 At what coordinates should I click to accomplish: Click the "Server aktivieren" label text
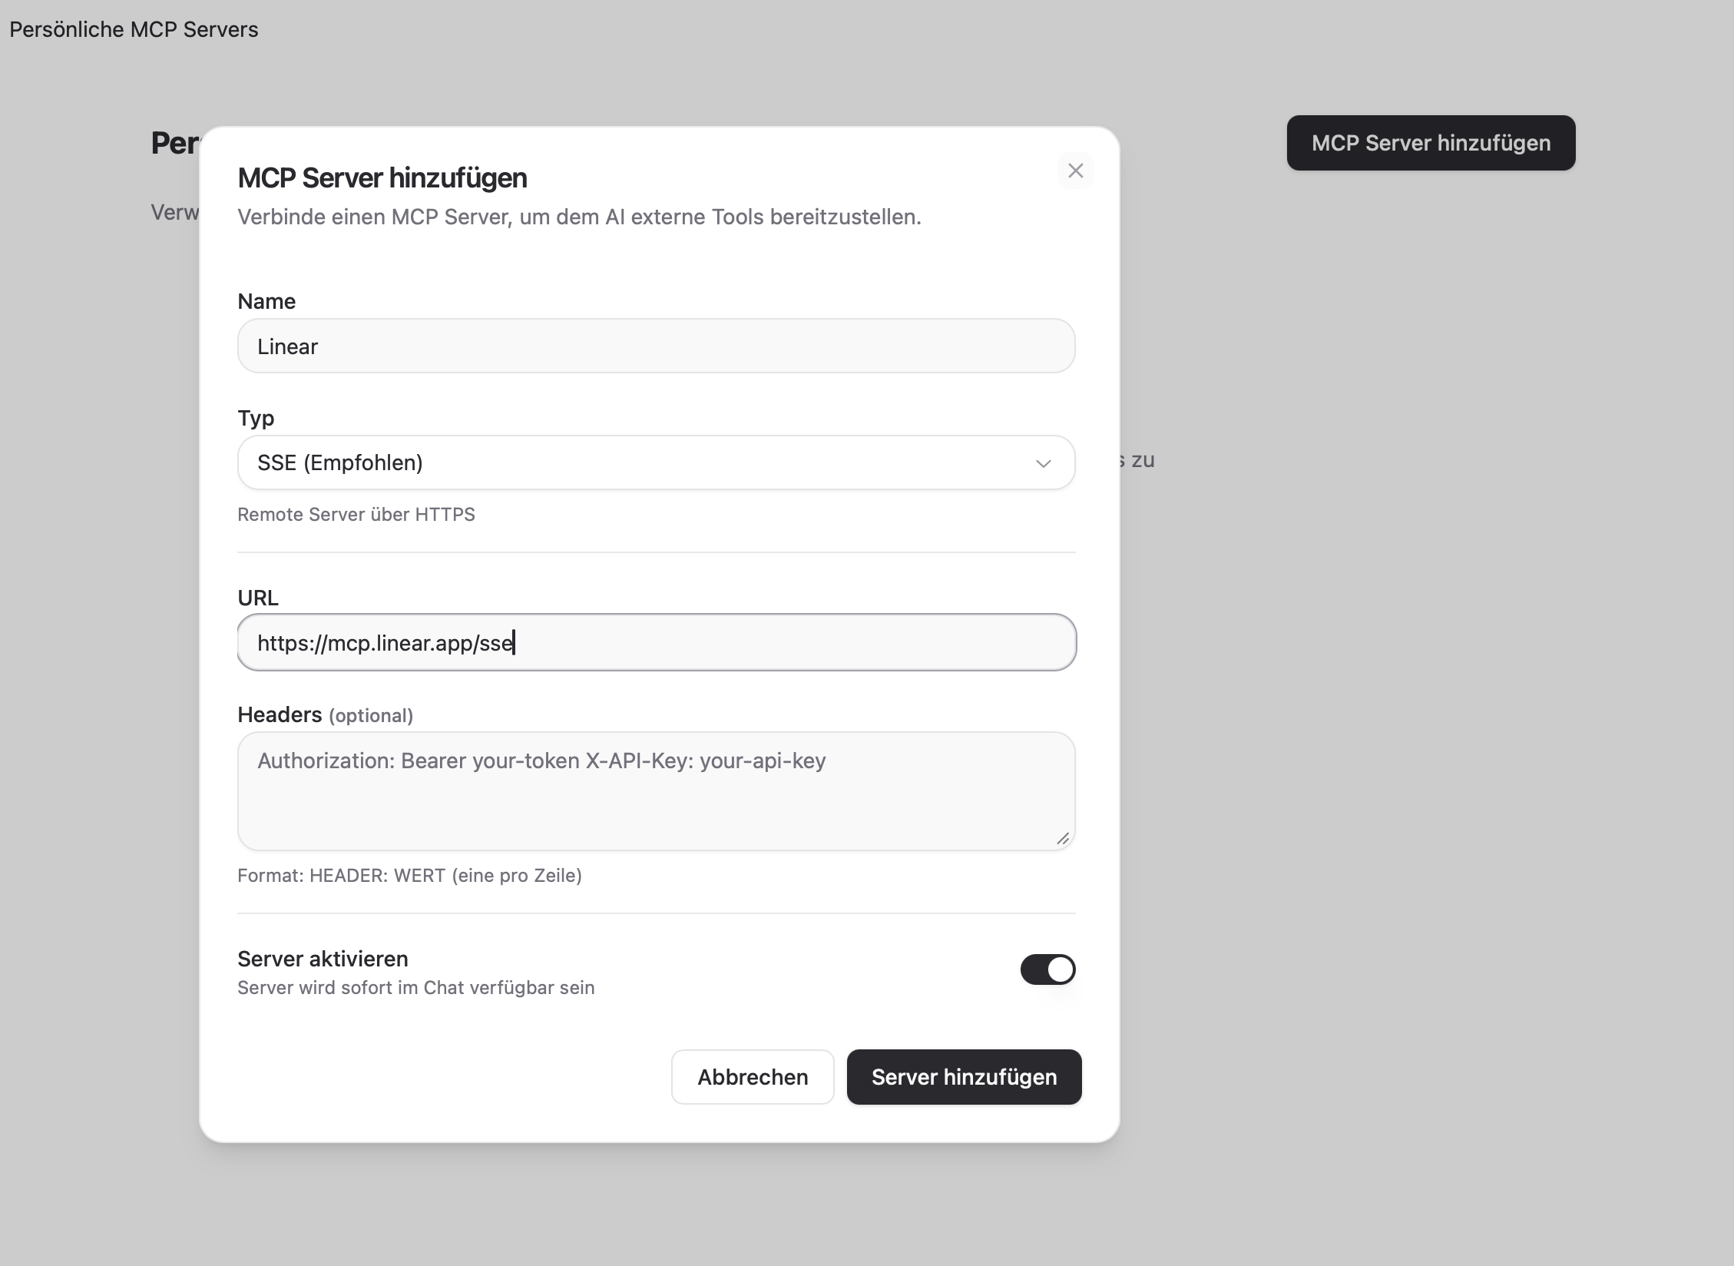pyautogui.click(x=323, y=959)
